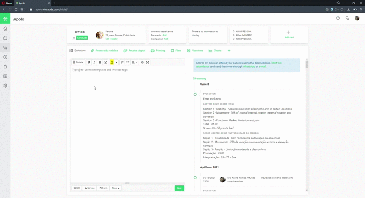Open the Charts tab

(x=215, y=50)
